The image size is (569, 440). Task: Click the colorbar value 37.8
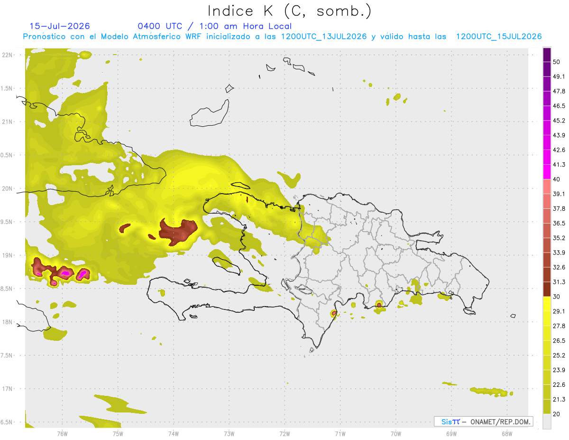[559, 208]
